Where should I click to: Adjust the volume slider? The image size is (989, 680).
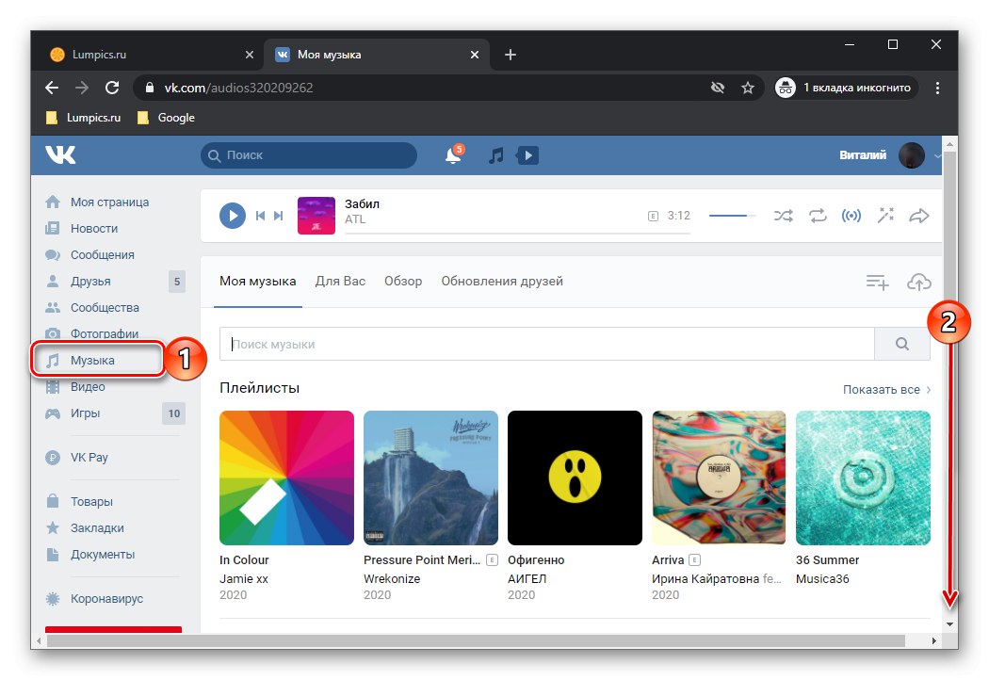pos(732,216)
